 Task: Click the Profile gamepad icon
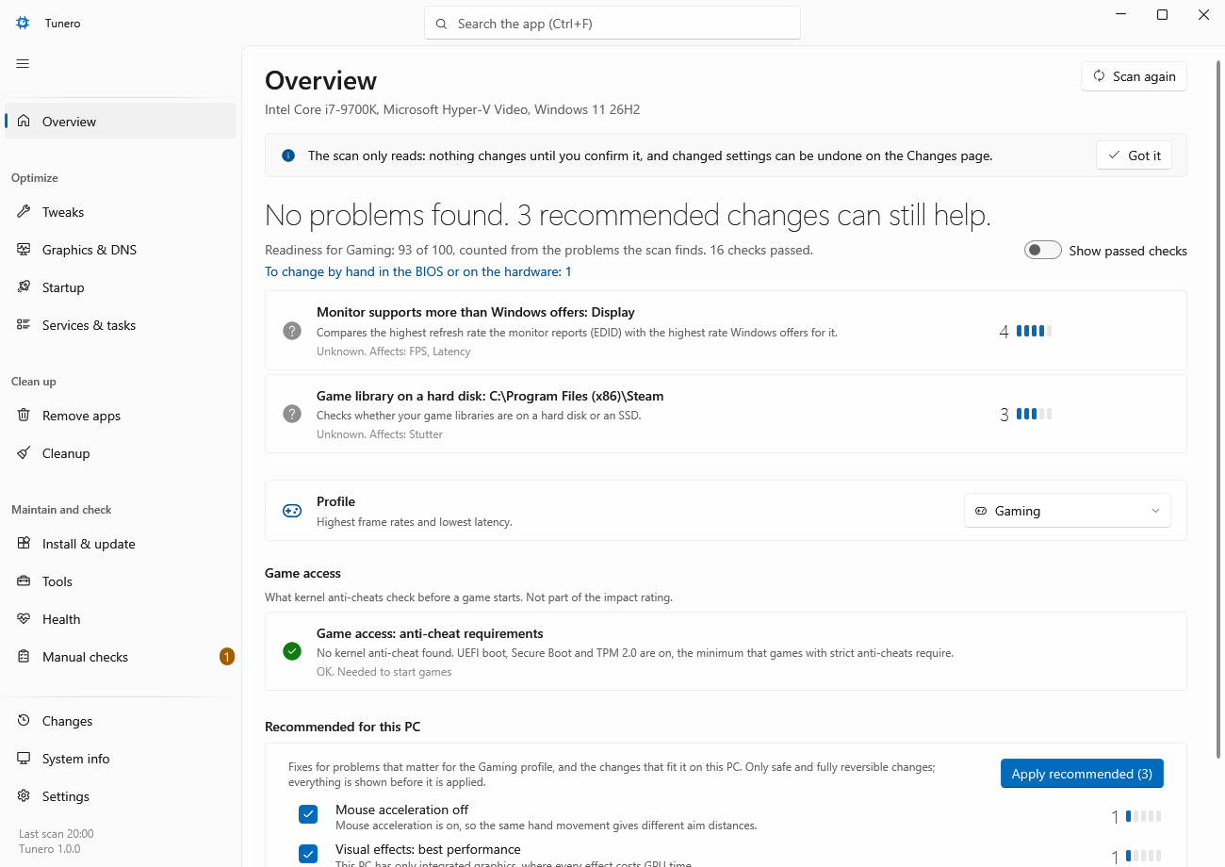(x=292, y=511)
